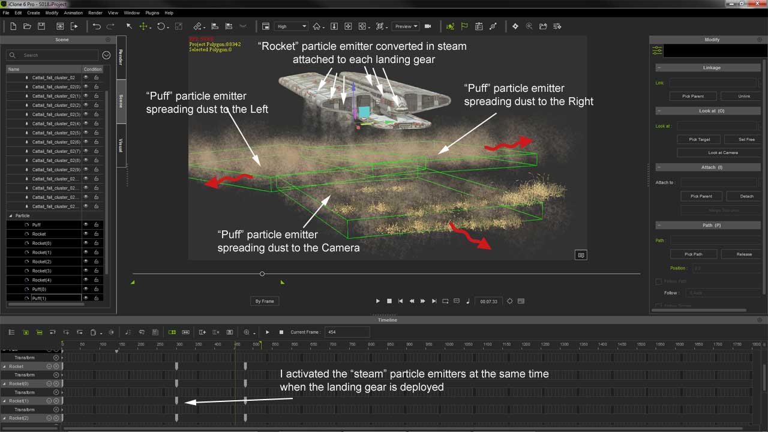768x432 pixels.
Task: Click the Current Frame field showing 454
Action: (348, 332)
